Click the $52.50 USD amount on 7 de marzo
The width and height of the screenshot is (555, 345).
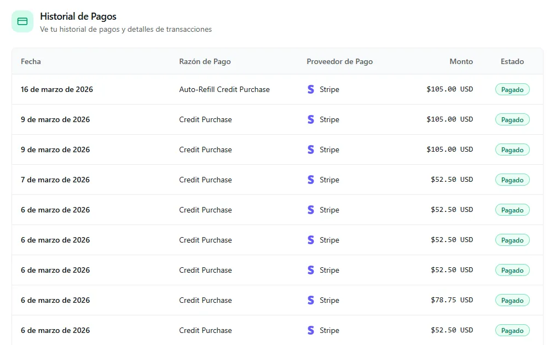pyautogui.click(x=452, y=180)
